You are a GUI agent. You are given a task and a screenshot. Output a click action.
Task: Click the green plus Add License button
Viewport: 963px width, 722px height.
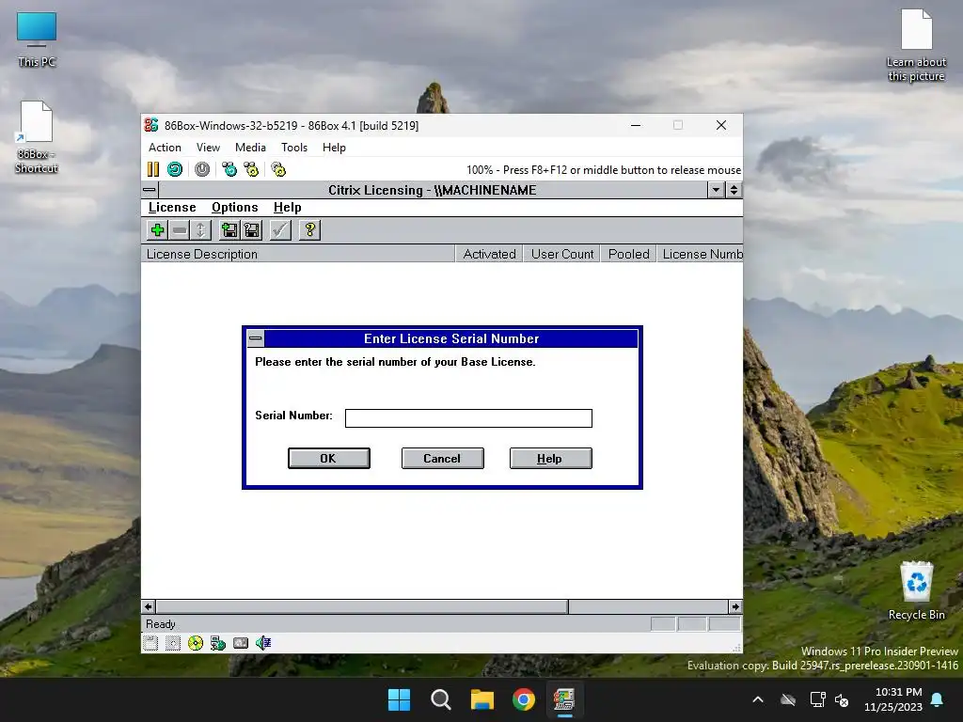157,230
